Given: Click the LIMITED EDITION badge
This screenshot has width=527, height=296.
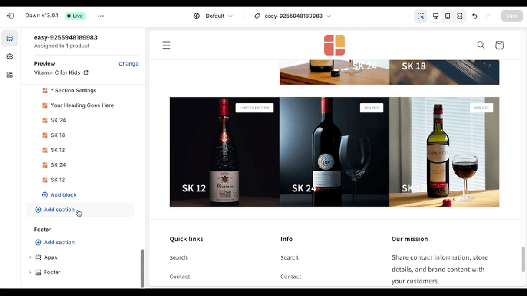Looking at the screenshot, I should pos(254,108).
